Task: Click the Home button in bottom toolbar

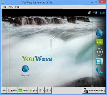Action: click(12, 90)
